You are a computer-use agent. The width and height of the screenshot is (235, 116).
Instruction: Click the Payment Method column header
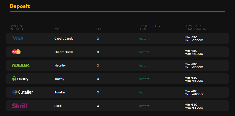[x=17, y=27]
